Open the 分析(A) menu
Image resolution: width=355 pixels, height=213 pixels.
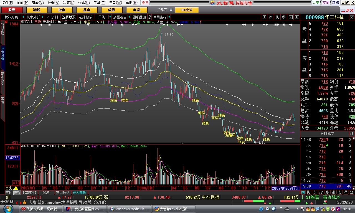pos(53,3)
